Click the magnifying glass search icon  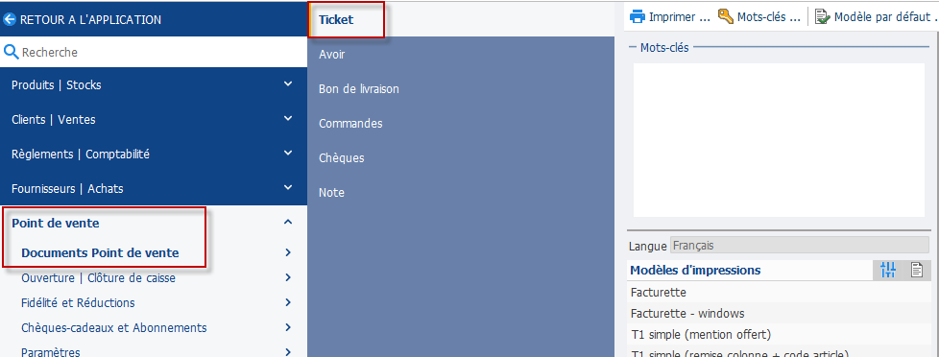coord(11,52)
